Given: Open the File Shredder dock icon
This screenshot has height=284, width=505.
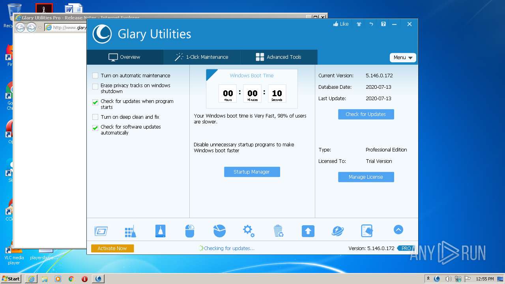Looking at the screenshot, I should 367,231.
